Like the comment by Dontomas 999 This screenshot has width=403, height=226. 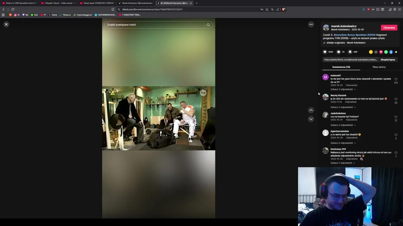tap(396, 153)
